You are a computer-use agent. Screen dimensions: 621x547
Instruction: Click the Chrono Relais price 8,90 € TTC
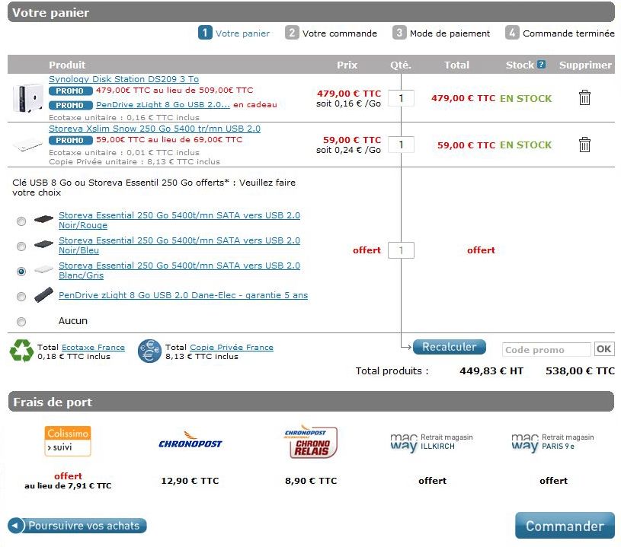311,481
